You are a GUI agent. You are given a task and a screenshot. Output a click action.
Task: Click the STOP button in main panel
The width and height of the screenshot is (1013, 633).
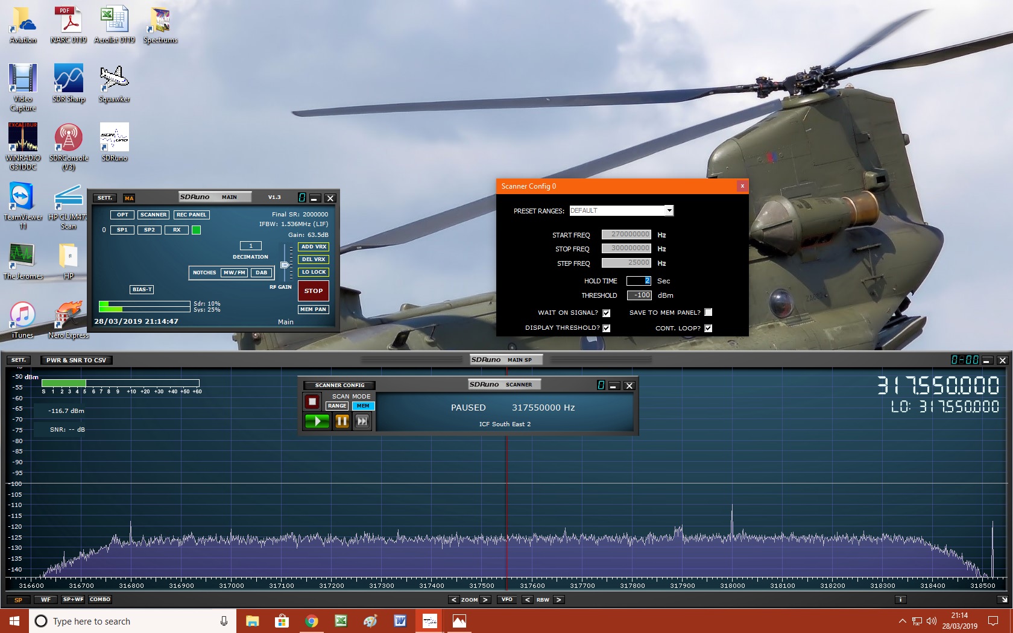[x=314, y=291]
